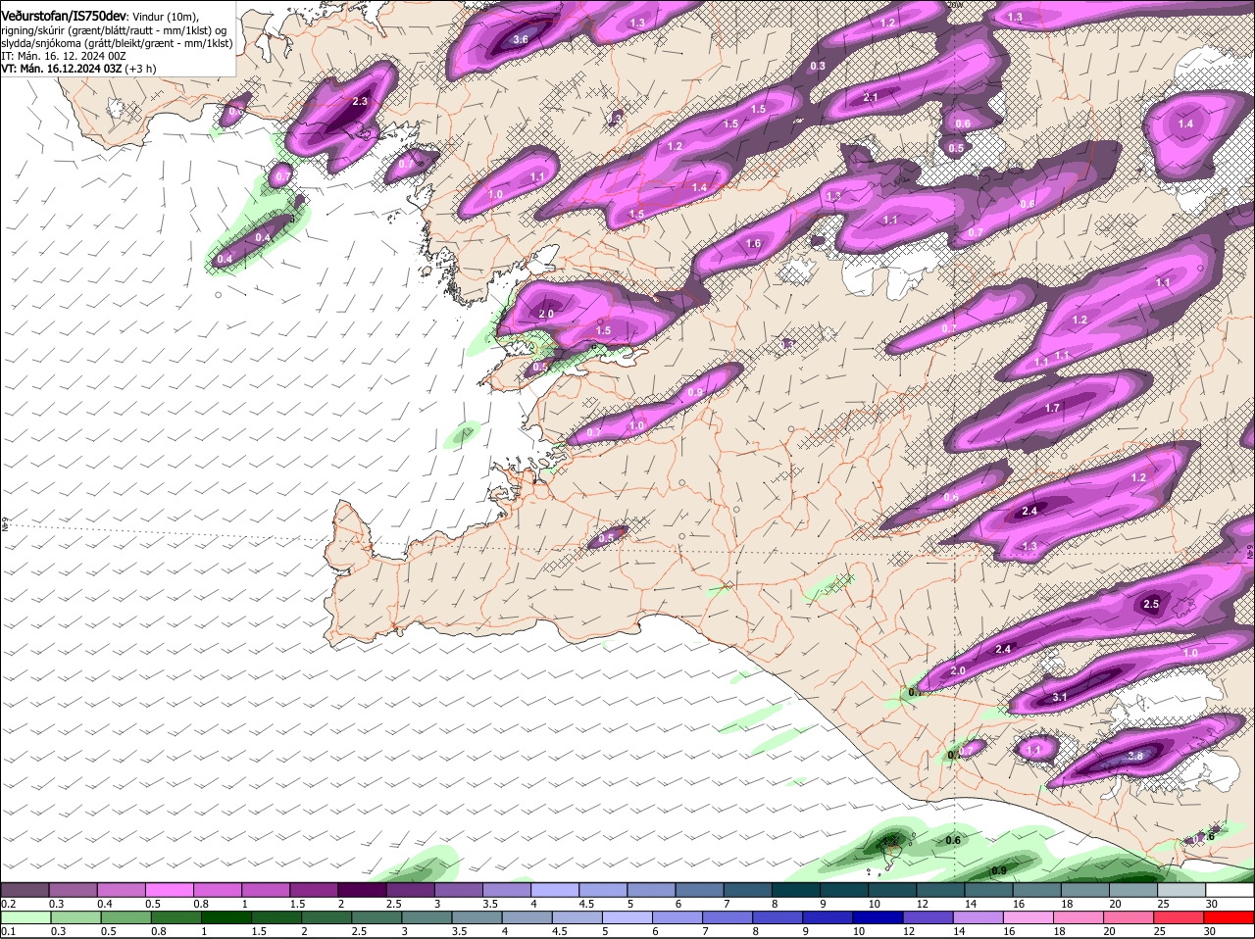The height and width of the screenshot is (939, 1255).
Task: Click the '3.1' snowfall value on the map
Action: (x=1059, y=697)
